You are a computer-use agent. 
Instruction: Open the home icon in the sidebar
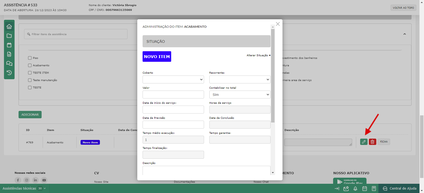click(9, 26)
